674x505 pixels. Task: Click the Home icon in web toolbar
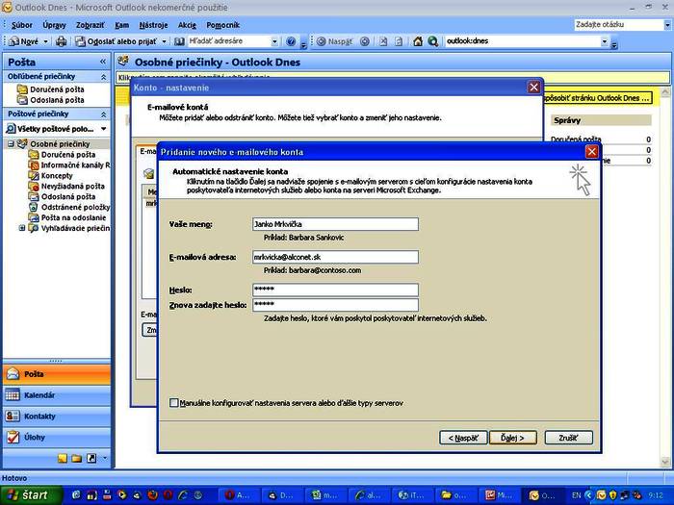[x=418, y=41]
